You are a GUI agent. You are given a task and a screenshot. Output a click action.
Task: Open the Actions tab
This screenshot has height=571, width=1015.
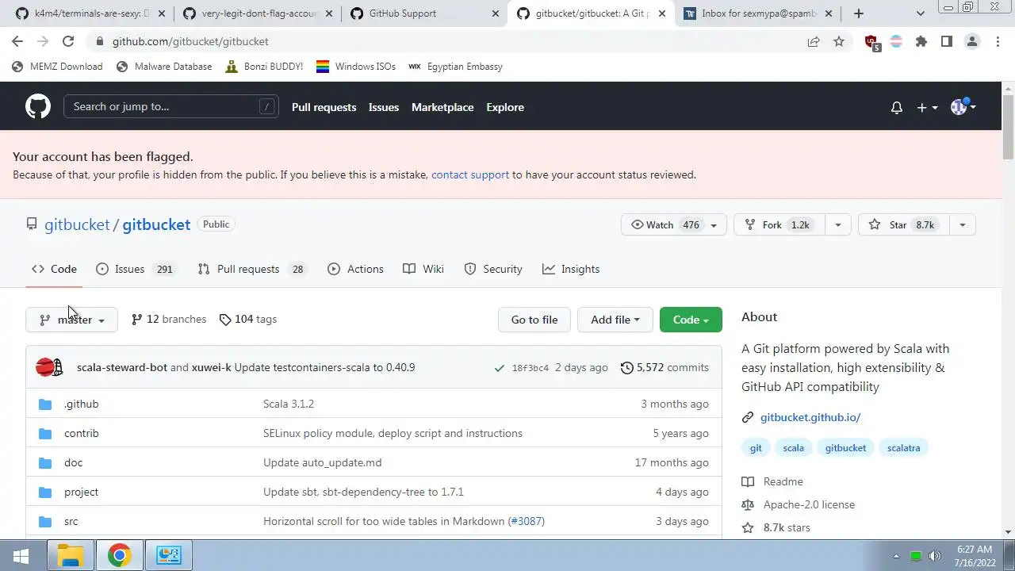(x=355, y=269)
